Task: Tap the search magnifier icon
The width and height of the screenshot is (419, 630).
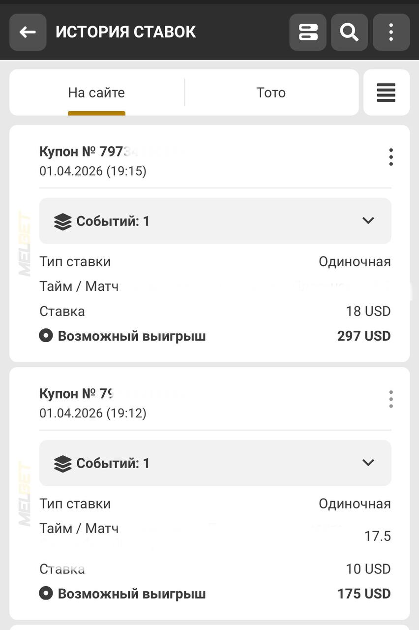Action: (x=349, y=32)
